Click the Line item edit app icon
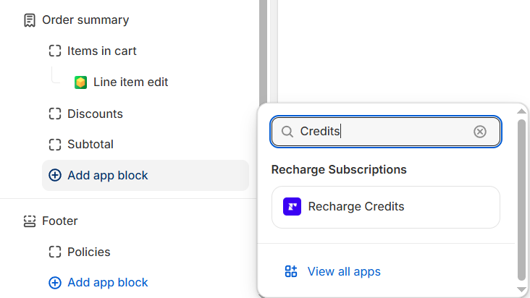The height and width of the screenshot is (298, 530). pos(81,82)
